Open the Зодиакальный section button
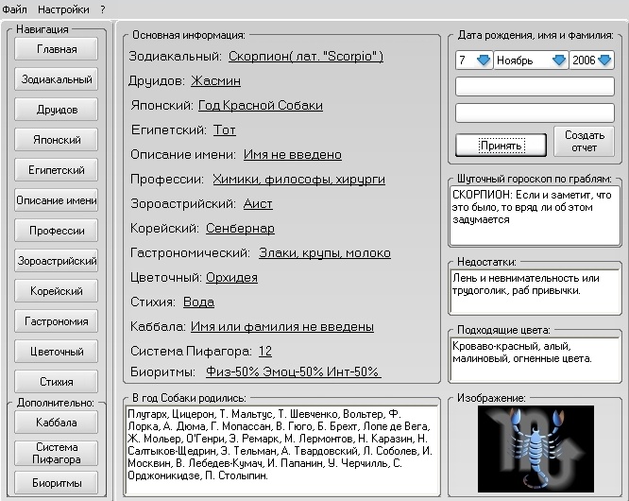The height and width of the screenshot is (501, 629). 56,79
